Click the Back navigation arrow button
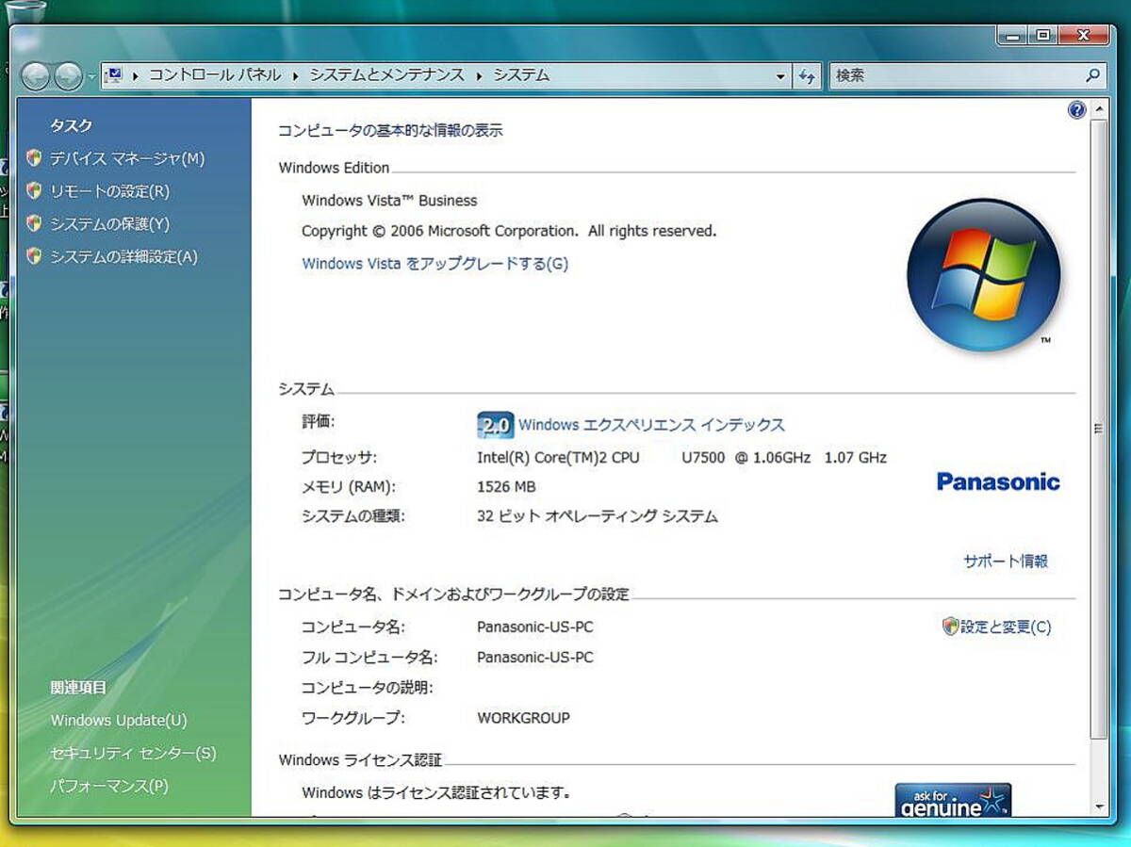1131x847 pixels. coord(36,76)
